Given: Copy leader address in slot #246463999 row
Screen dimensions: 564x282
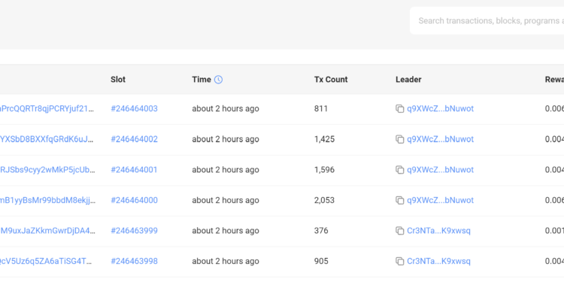Looking at the screenshot, I should tap(399, 231).
